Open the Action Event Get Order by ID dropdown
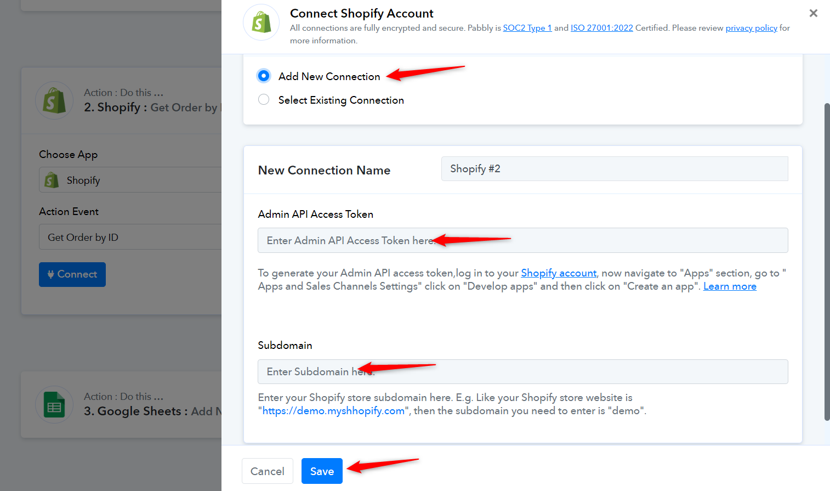The width and height of the screenshot is (830, 491). point(130,237)
